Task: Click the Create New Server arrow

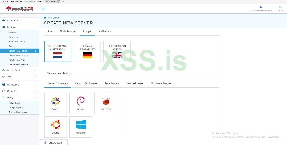Action: coord(36,51)
